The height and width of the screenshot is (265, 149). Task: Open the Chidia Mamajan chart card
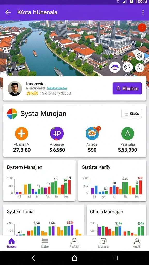click(x=117, y=220)
